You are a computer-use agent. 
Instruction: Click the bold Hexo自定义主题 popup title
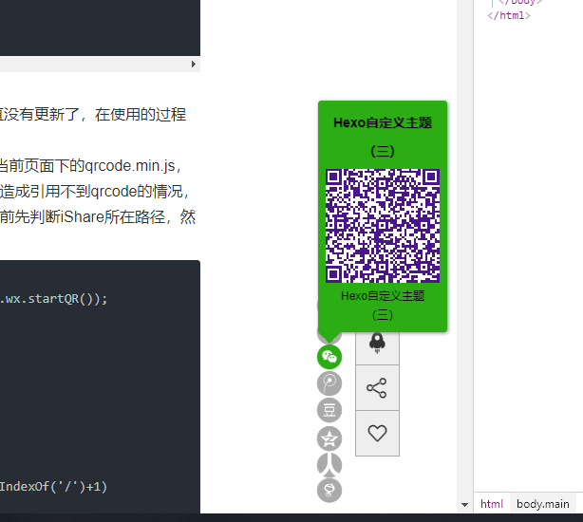coord(383,122)
